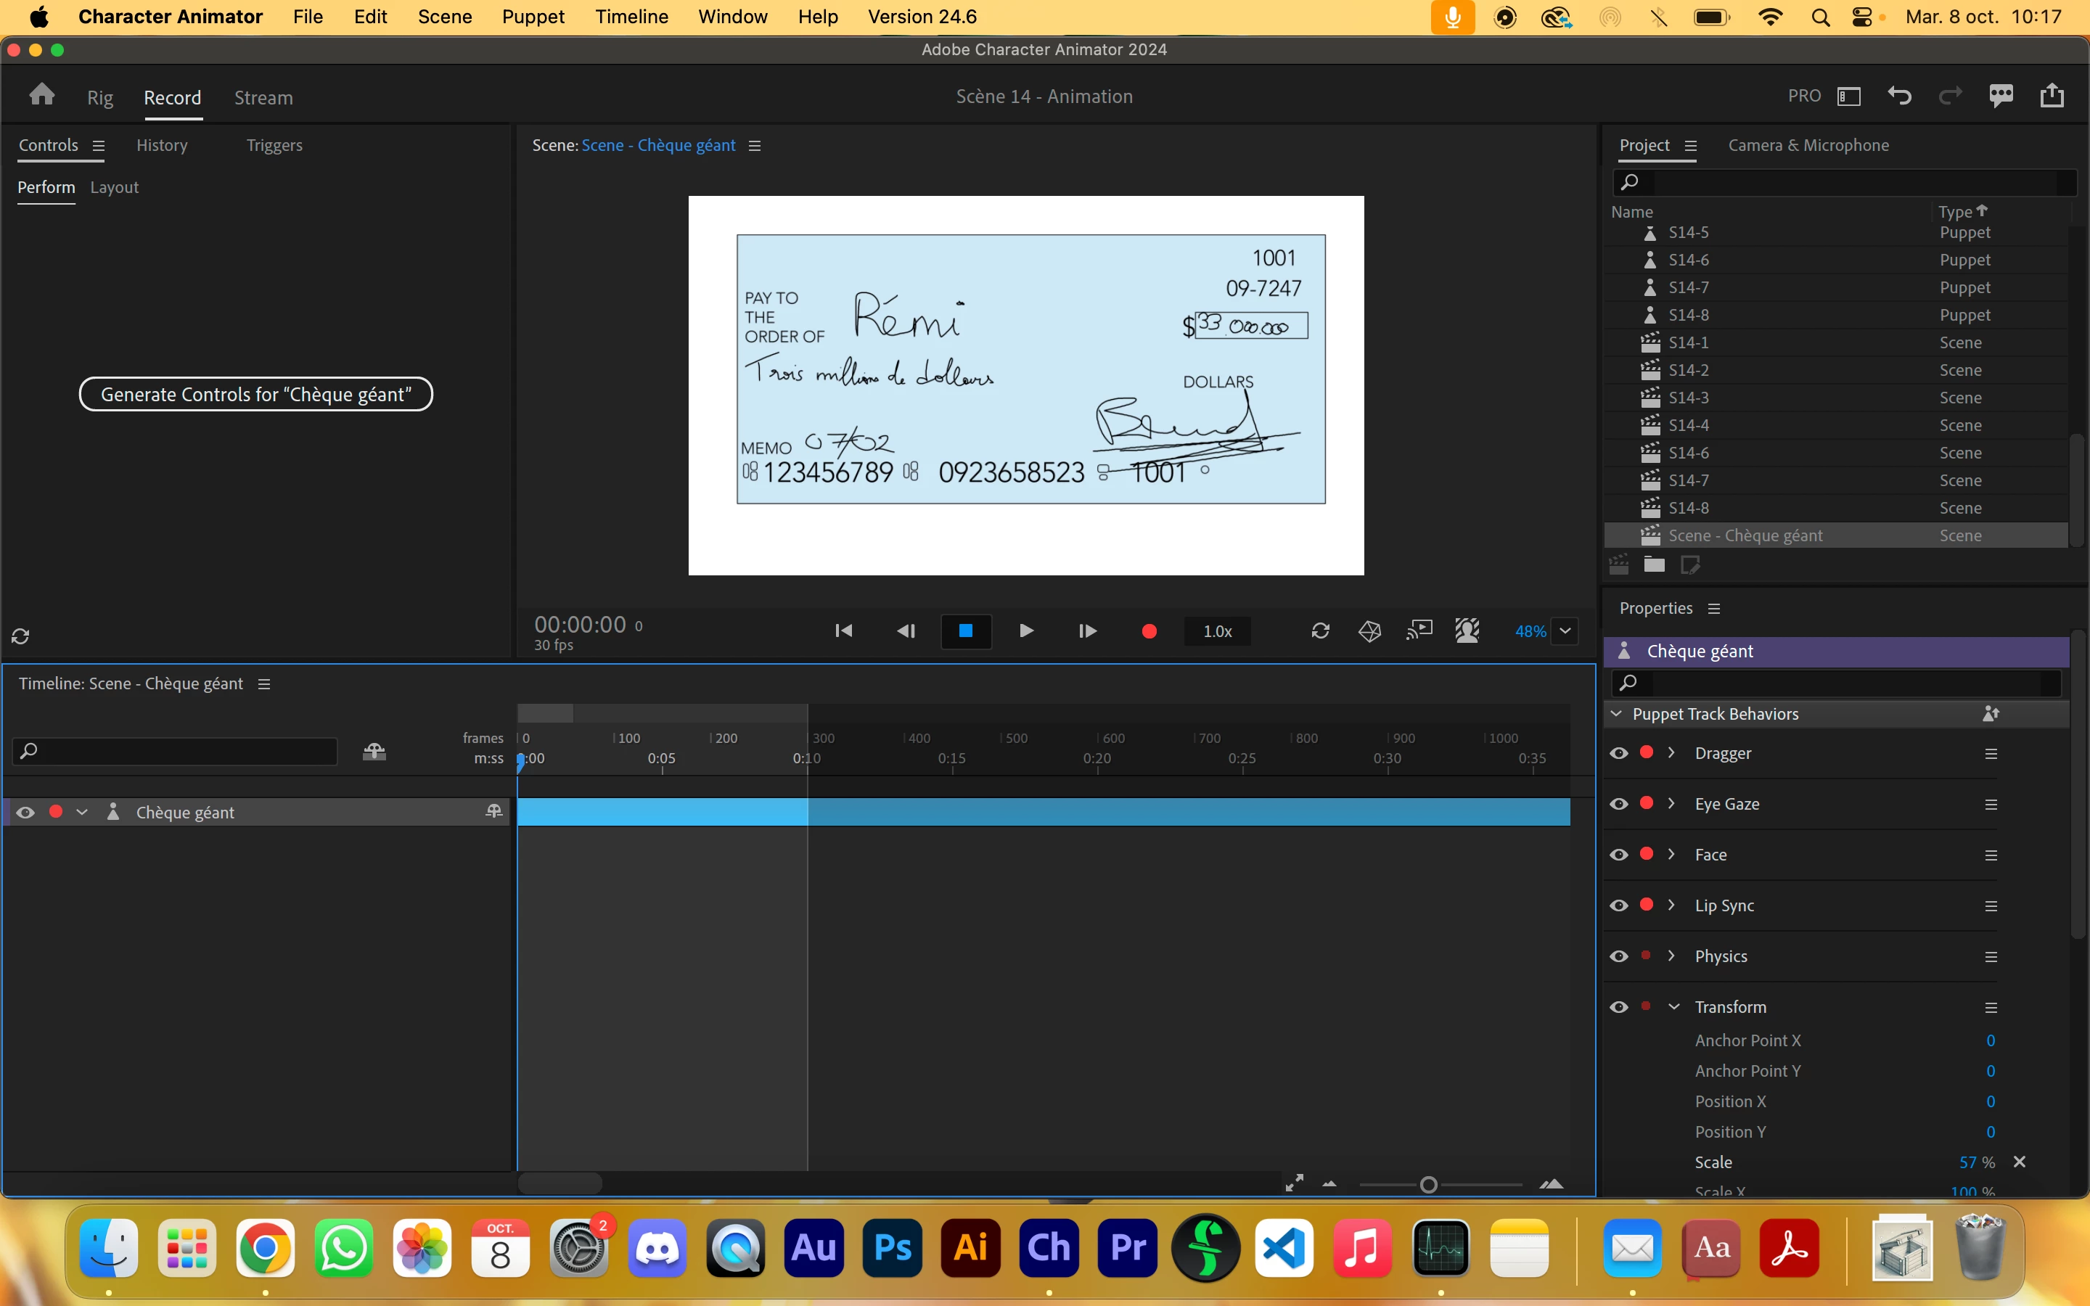The width and height of the screenshot is (2090, 1306).
Task: Click the red Record button in playback controls
Action: [1149, 631]
